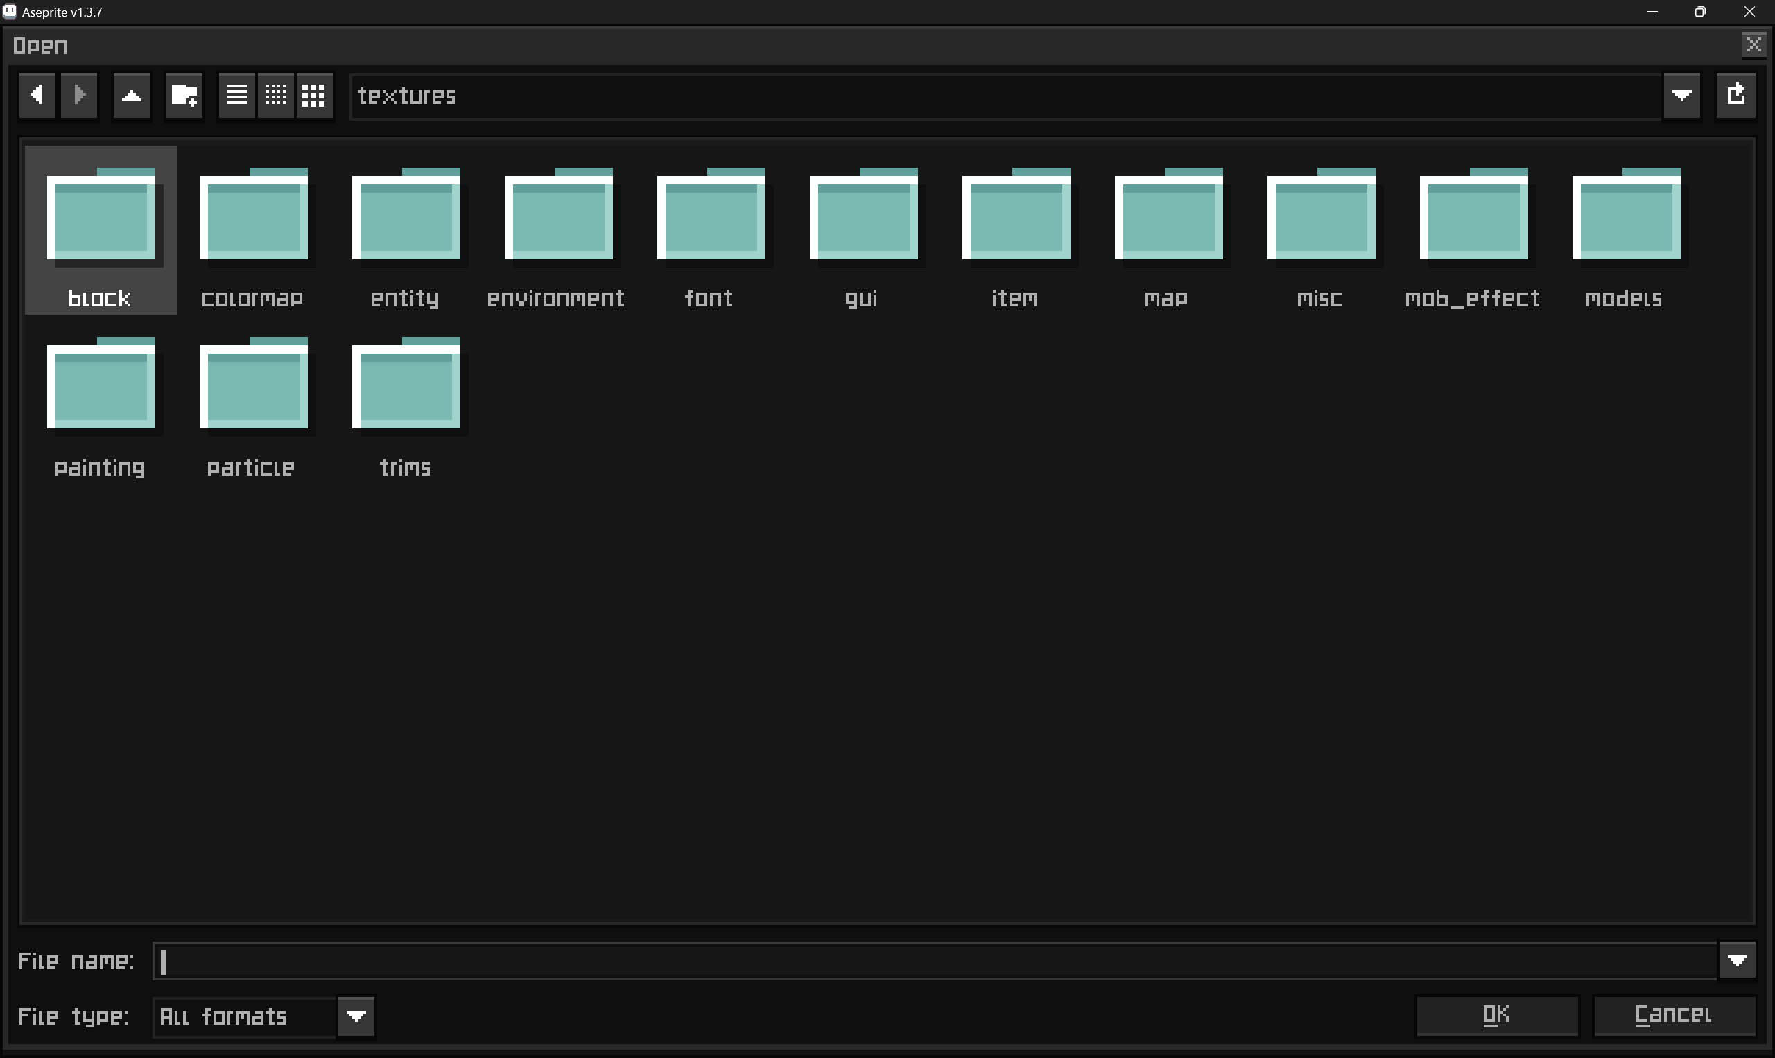
Task: Click the File name input field
Action: tap(934, 961)
